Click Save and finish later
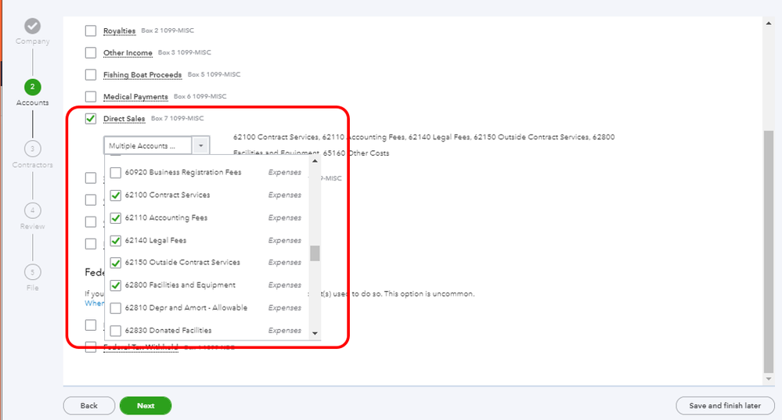Image resolution: width=782 pixels, height=420 pixels. [723, 406]
